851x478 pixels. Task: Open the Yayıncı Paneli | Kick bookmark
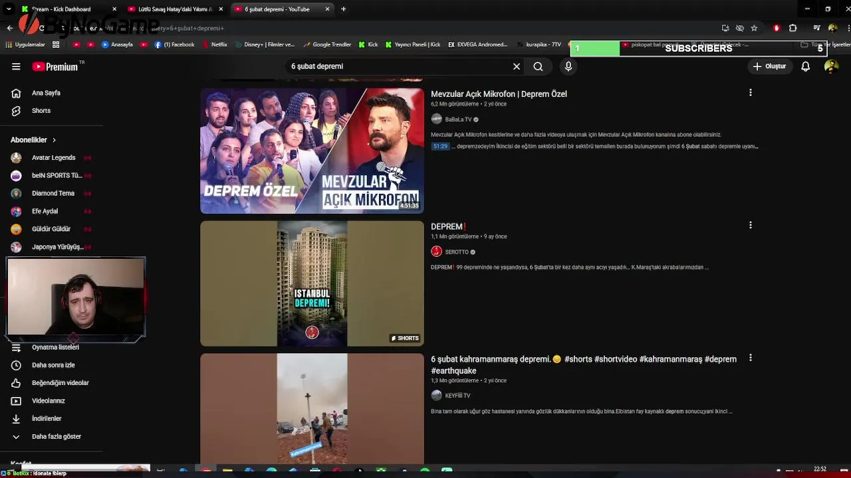(412, 44)
